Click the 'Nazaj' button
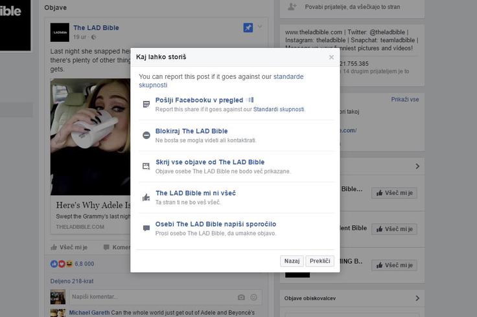 coord(292,261)
